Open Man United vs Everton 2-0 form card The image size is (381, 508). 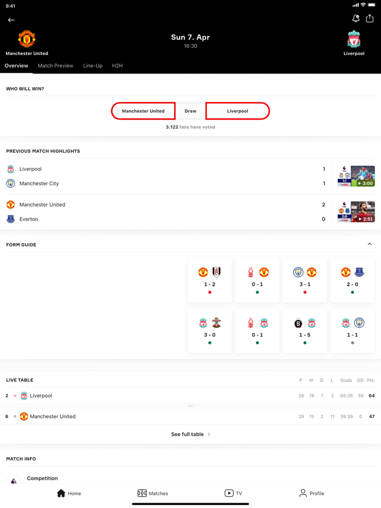point(353,280)
